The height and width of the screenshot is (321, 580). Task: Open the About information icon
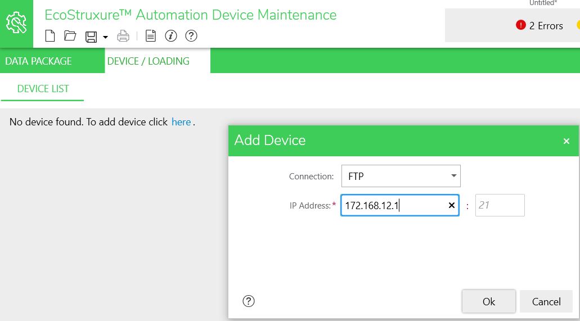(x=171, y=36)
